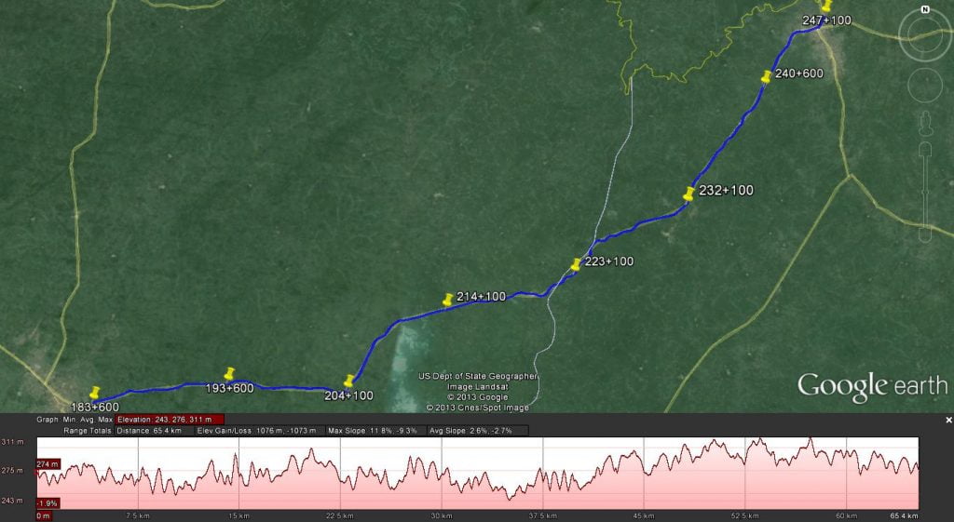Image resolution: width=954 pixels, height=522 pixels.
Task: Click the 240+600 placemark label
Action: 798,73
